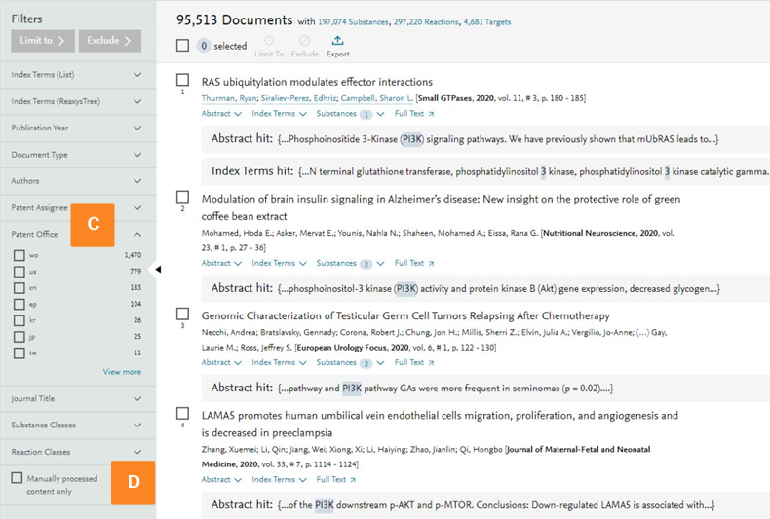
Task: Enable Manually processed content only checkbox
Action: pyautogui.click(x=17, y=478)
